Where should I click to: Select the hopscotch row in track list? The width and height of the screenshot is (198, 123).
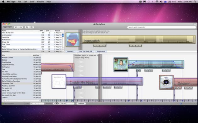pyautogui.click(x=32, y=51)
